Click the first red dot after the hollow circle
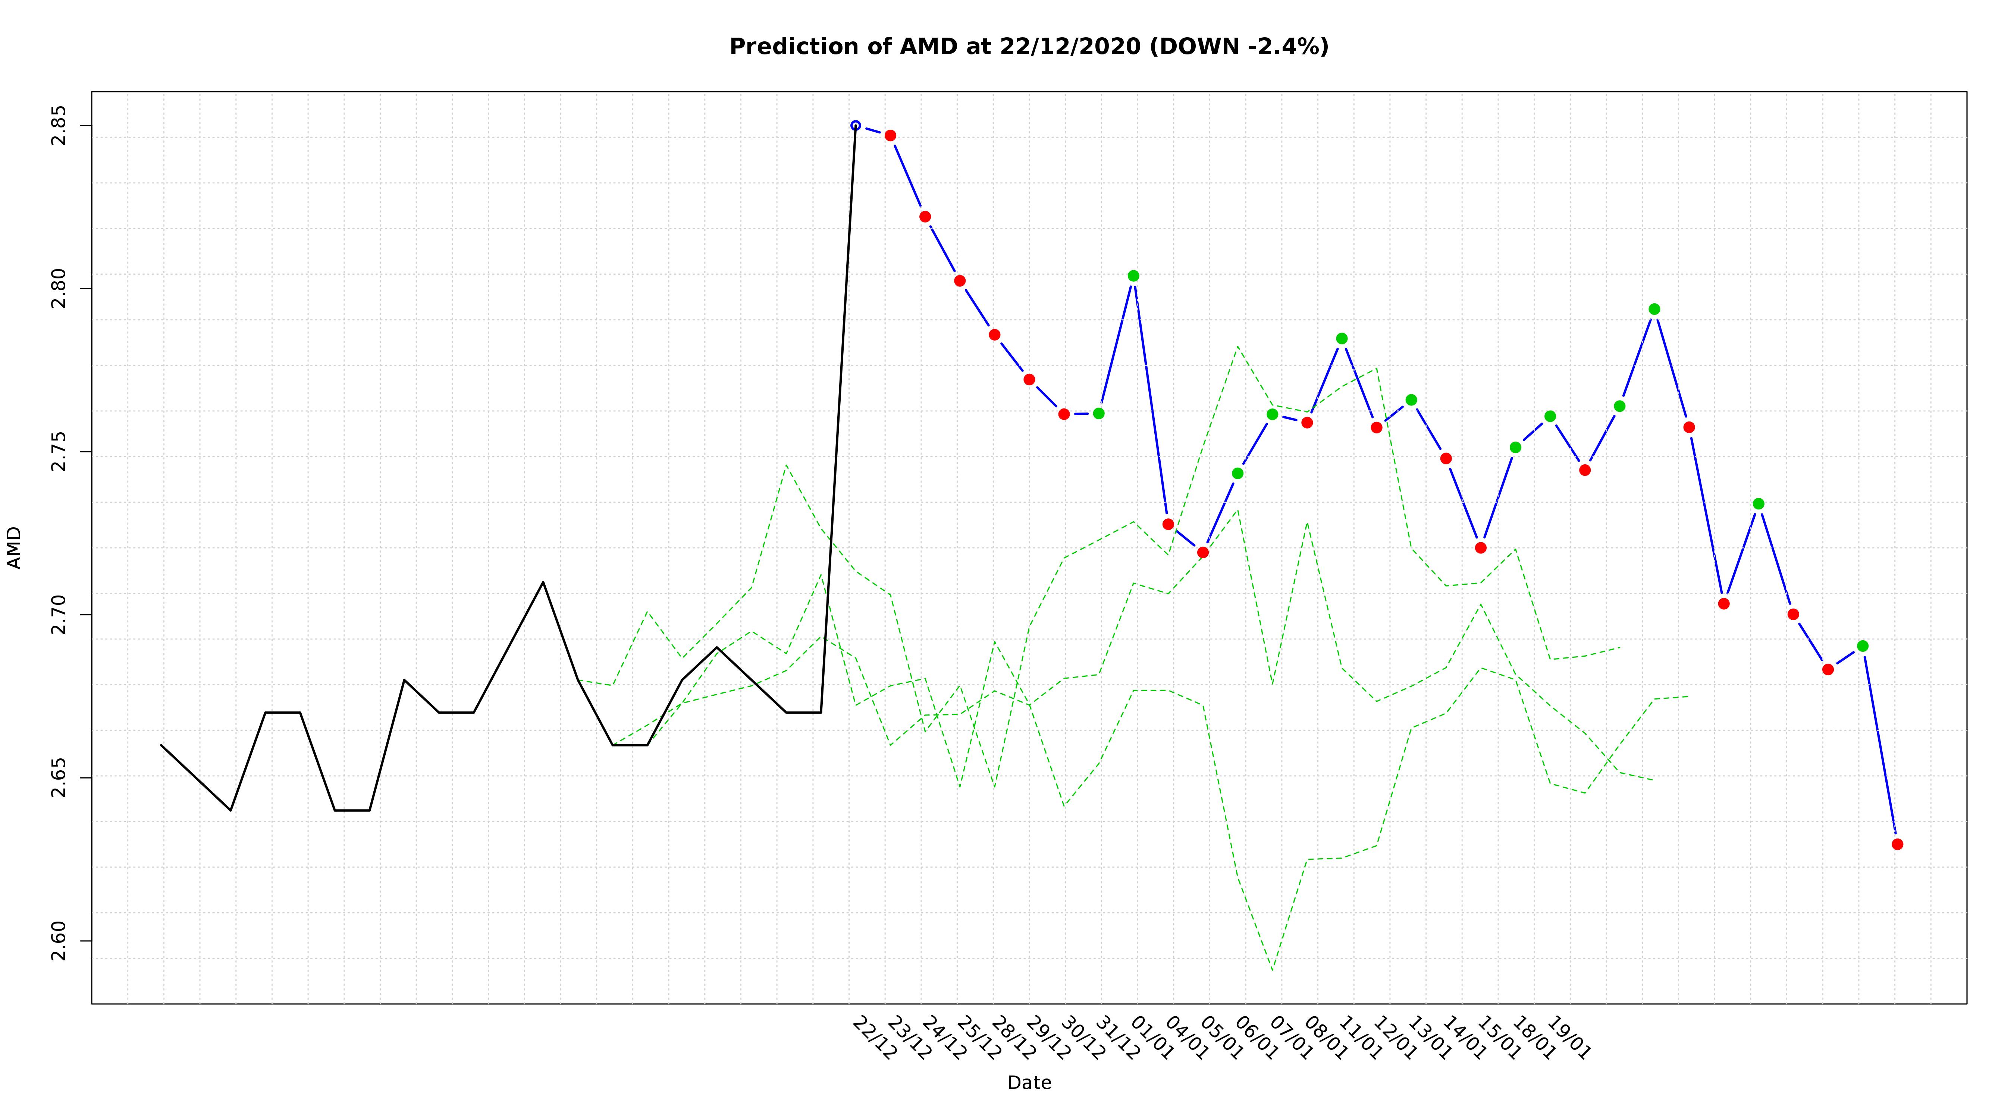The height and width of the screenshot is (1118, 2014). 890,135
